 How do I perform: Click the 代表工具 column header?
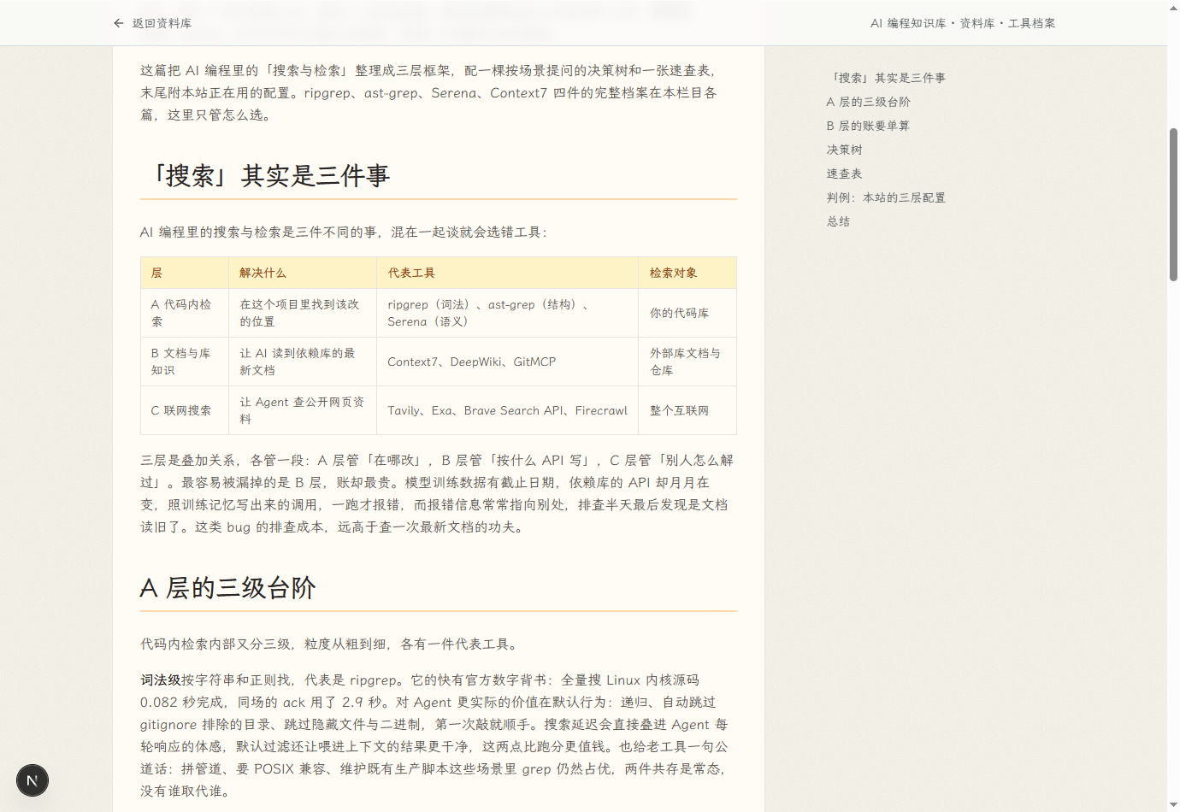(x=508, y=273)
